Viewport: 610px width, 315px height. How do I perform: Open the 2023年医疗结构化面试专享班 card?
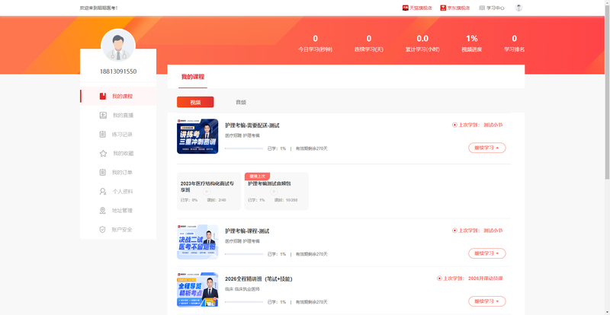tap(209, 192)
